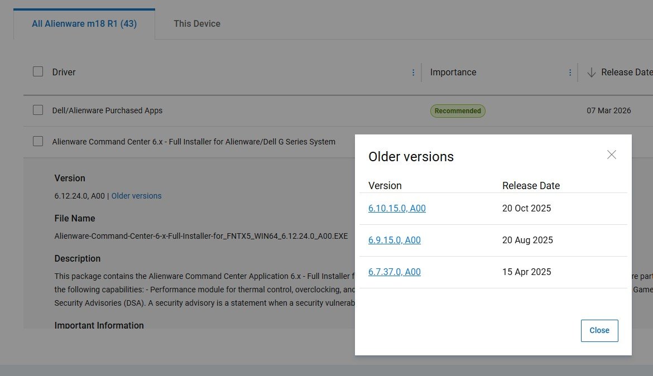This screenshot has width=653, height=376.
Task: Open version 6.9.15.0, A00 link
Action: pyautogui.click(x=394, y=240)
